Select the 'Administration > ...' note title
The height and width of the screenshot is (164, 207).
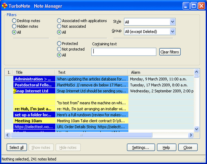(34, 79)
